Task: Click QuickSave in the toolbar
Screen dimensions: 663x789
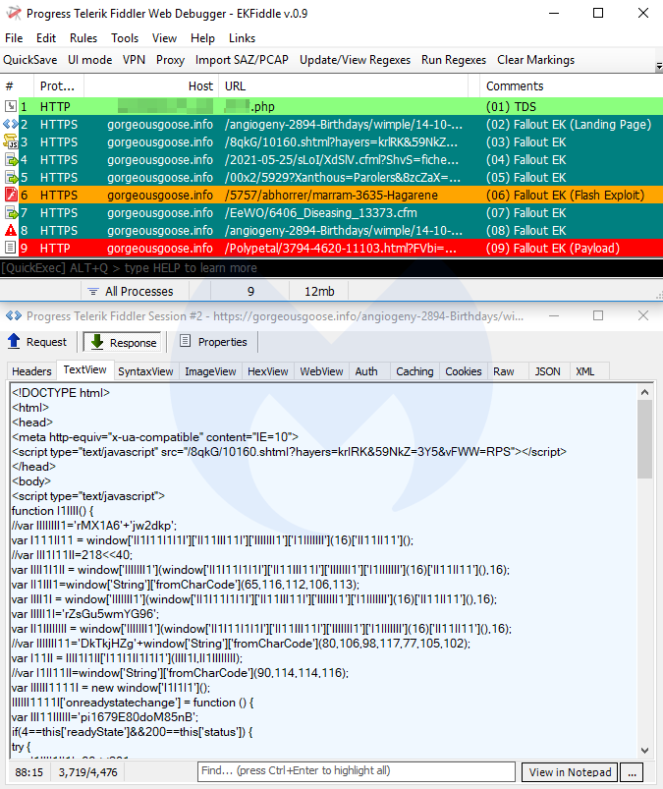Action: pyautogui.click(x=30, y=60)
